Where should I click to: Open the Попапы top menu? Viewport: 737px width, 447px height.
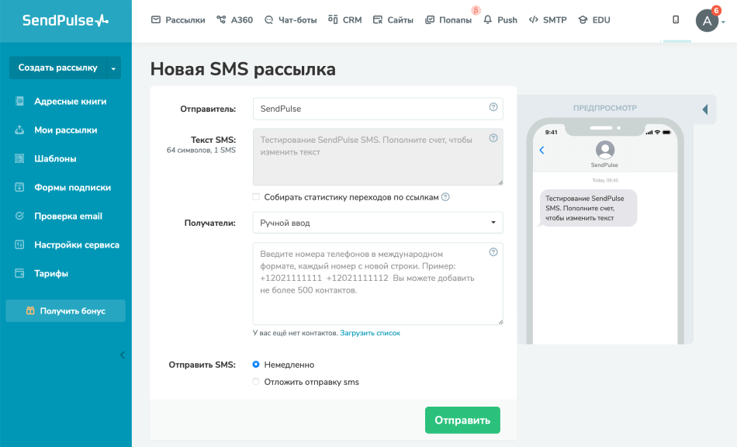[x=448, y=19]
